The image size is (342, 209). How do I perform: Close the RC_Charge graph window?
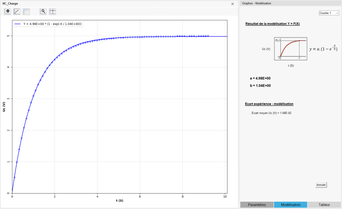(x=232, y=4)
